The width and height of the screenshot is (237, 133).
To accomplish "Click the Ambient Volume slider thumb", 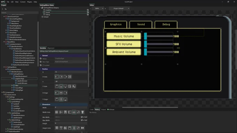I will click(145, 52).
